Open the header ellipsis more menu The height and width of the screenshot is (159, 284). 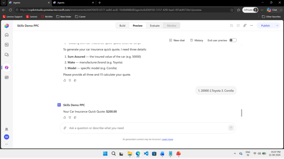tap(252, 26)
